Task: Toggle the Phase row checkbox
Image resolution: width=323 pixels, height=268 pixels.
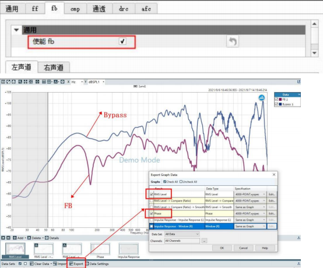Action: pyautogui.click(x=152, y=213)
